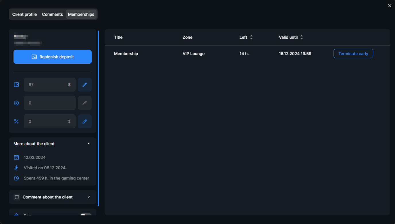Sort by the Left column arrows
This screenshot has width=395, height=224.
[x=251, y=37]
